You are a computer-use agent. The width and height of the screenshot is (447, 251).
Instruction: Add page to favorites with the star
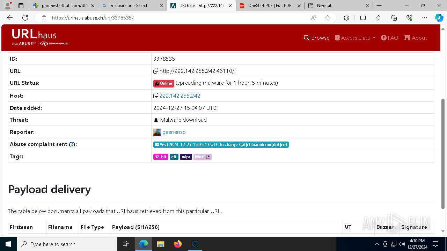click(328, 18)
